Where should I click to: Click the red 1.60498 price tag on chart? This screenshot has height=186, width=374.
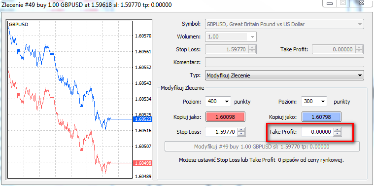(x=142, y=163)
